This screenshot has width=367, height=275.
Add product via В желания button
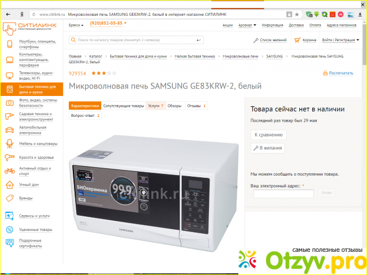click(x=268, y=148)
